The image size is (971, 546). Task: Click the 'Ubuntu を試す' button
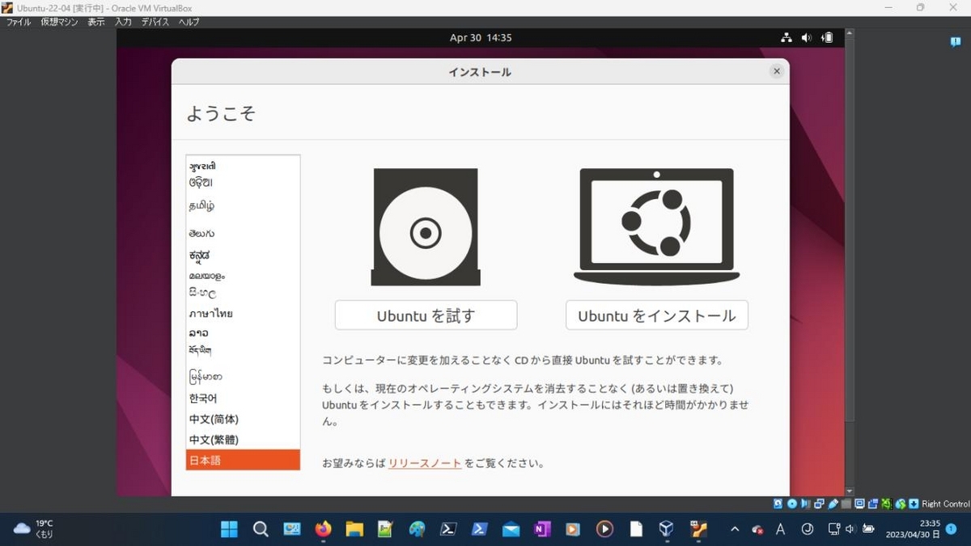426,315
